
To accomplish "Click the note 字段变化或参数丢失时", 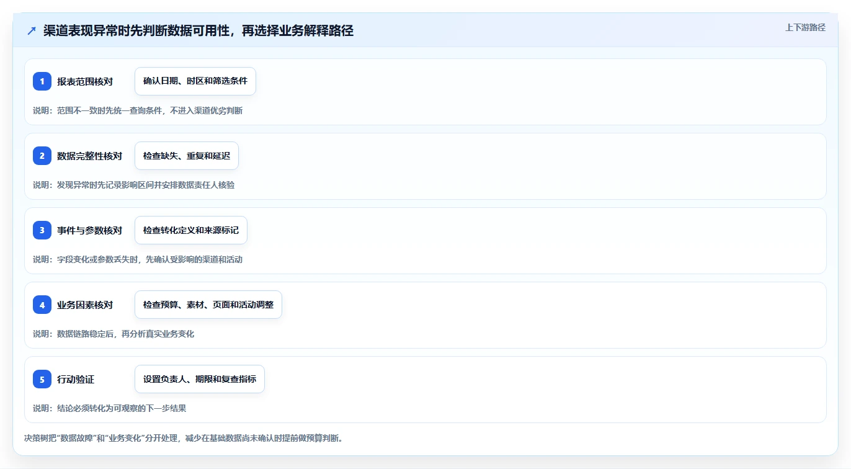I will [x=138, y=259].
